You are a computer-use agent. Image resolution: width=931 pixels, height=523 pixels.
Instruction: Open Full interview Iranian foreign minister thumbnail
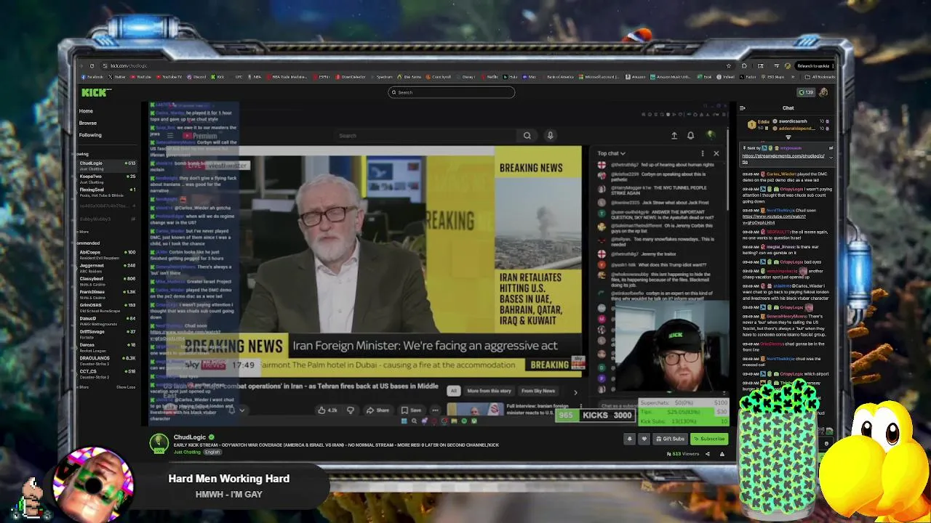pos(476,409)
